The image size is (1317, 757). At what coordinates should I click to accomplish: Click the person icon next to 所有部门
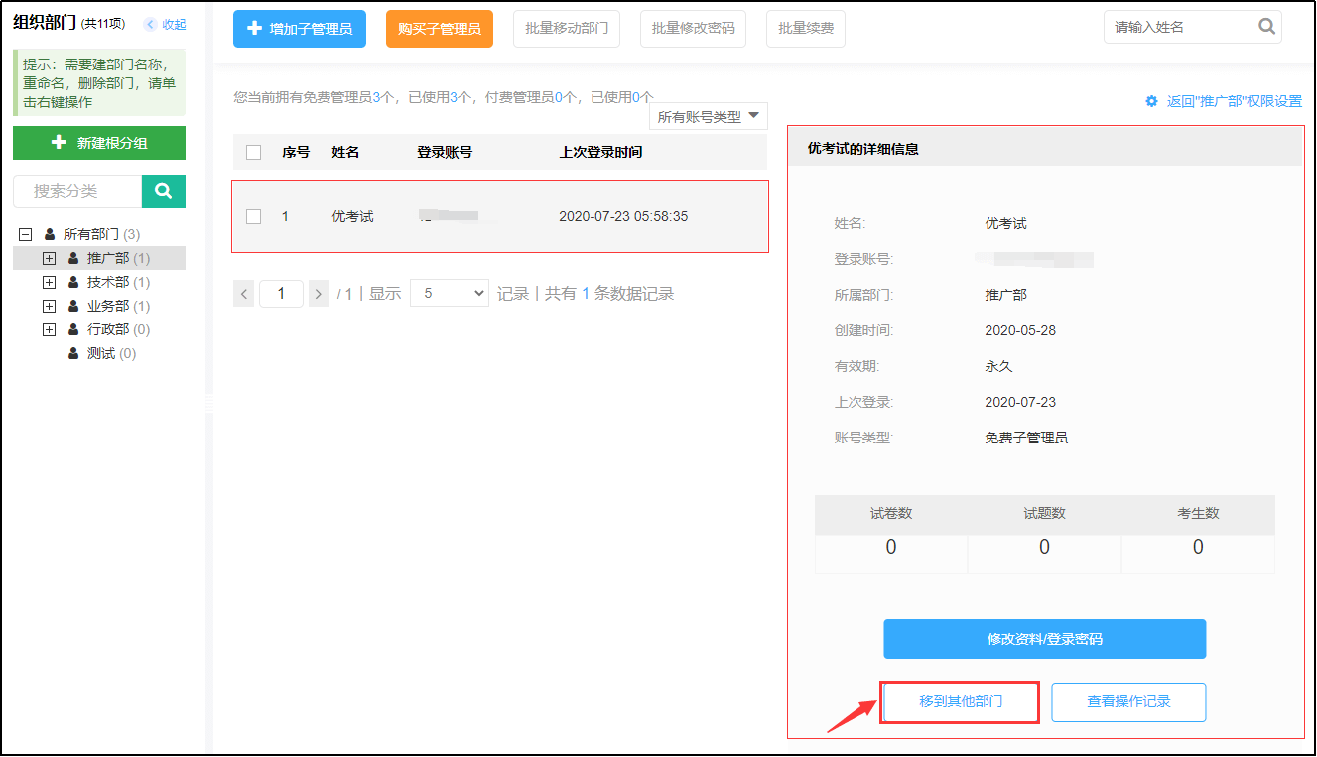pyautogui.click(x=50, y=234)
